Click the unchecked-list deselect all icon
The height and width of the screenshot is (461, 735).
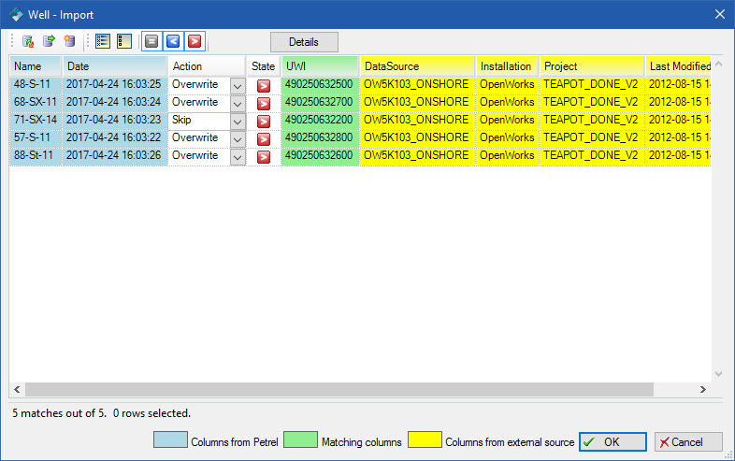124,41
